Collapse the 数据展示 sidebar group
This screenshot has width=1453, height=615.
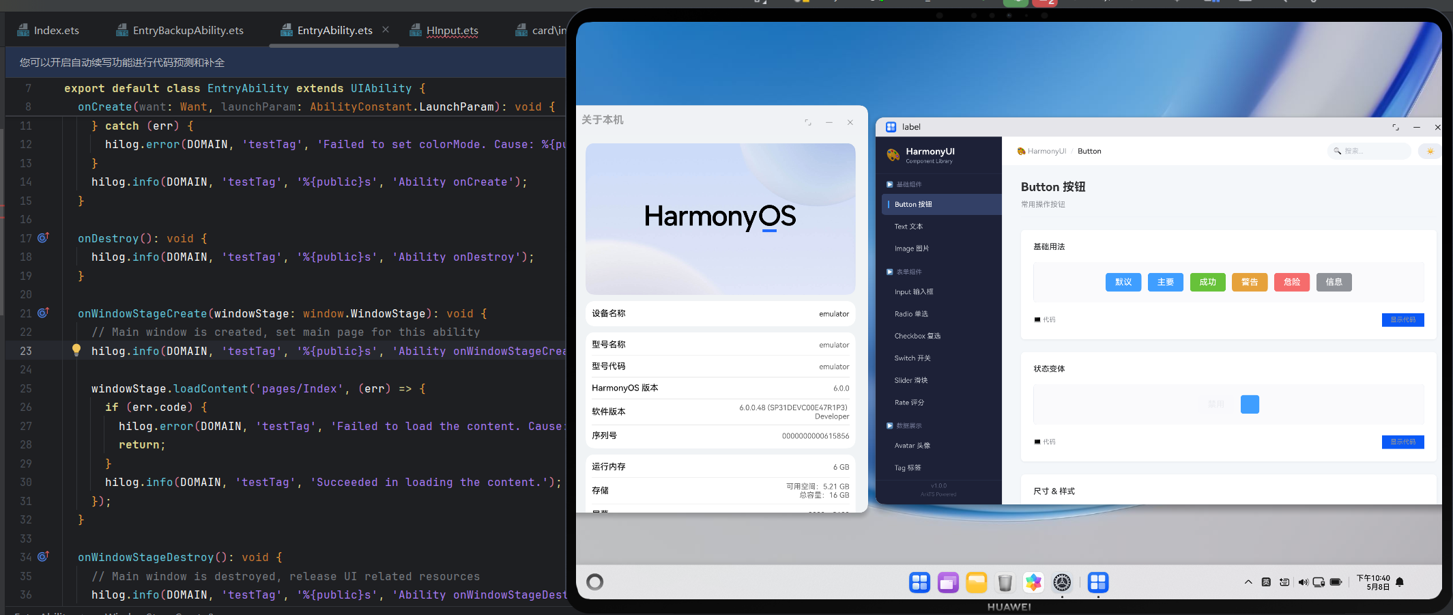[x=904, y=426]
